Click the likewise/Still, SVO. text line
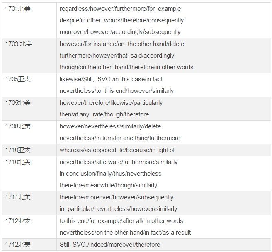This screenshot has height=252, width=272. coord(111,79)
